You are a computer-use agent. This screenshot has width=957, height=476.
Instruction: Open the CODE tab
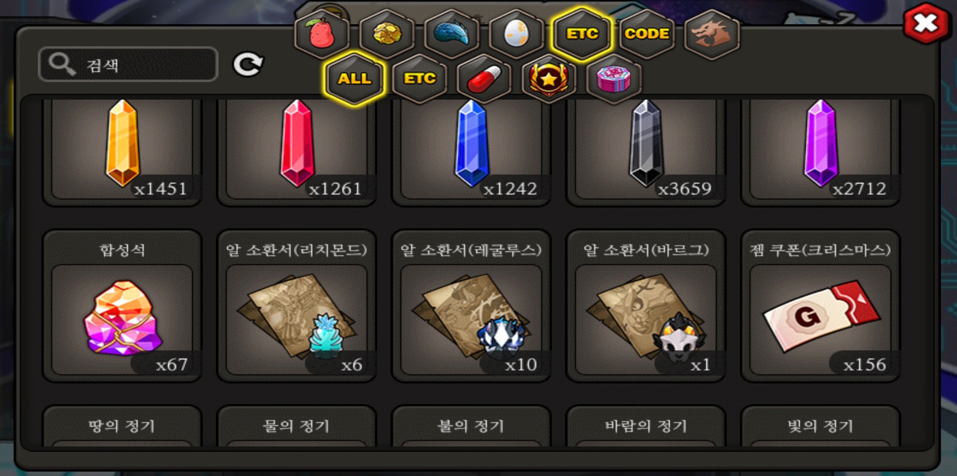[647, 34]
